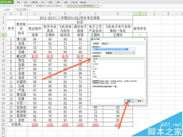Click the teacher name cell 陆添羽
The height and width of the screenshot is (137, 183).
point(65,35)
